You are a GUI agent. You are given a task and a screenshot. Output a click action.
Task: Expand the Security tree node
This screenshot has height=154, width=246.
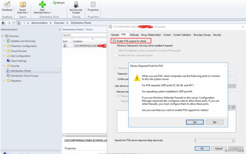click(4, 66)
